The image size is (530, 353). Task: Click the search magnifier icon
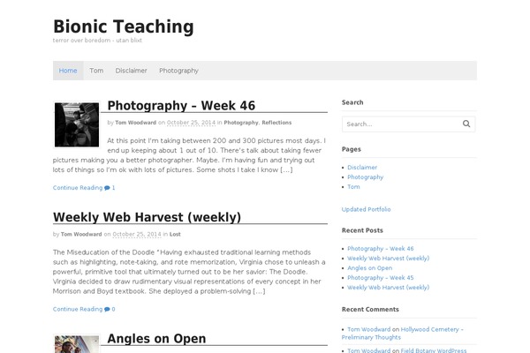tap(466, 124)
